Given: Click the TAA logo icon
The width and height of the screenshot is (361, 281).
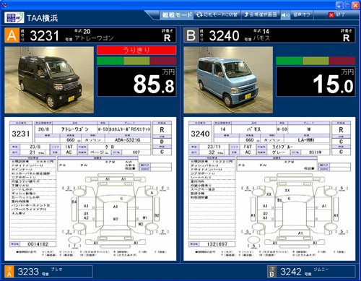Looking at the screenshot, I should (14, 17).
